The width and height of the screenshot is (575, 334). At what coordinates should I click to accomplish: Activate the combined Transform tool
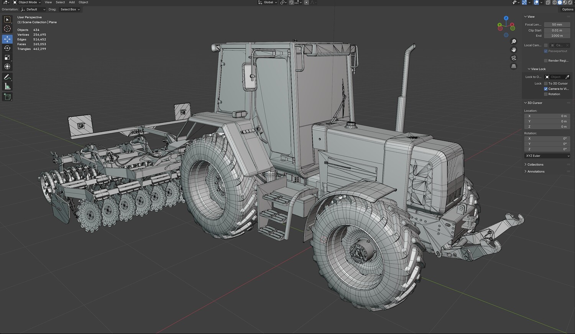(x=7, y=67)
